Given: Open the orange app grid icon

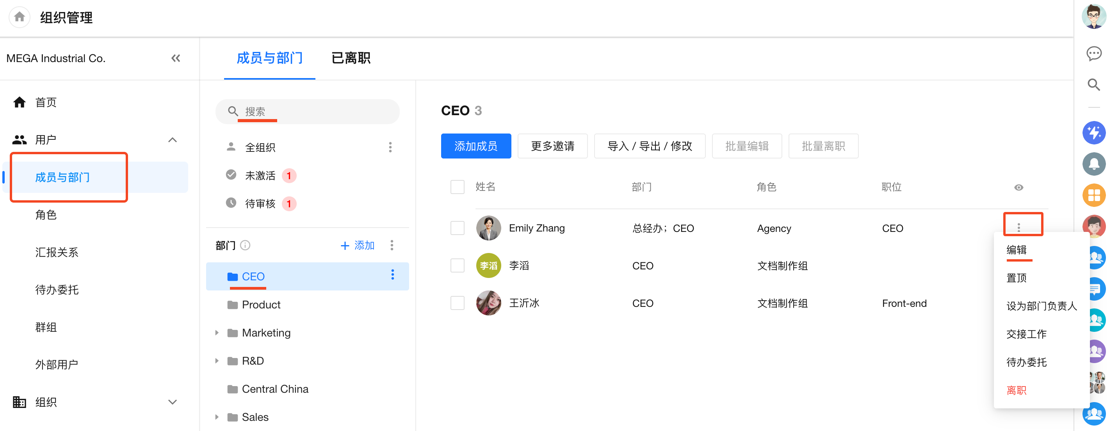Looking at the screenshot, I should click(1093, 195).
